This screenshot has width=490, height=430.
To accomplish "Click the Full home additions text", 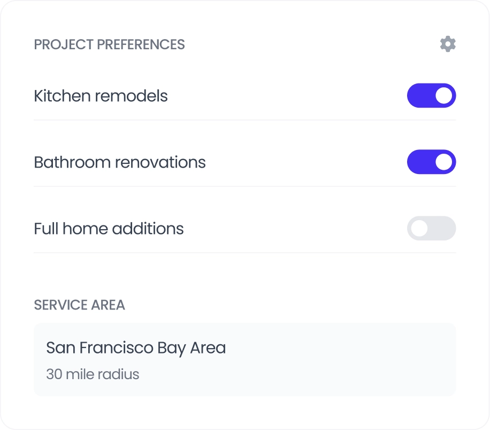I will pyautogui.click(x=109, y=229).
